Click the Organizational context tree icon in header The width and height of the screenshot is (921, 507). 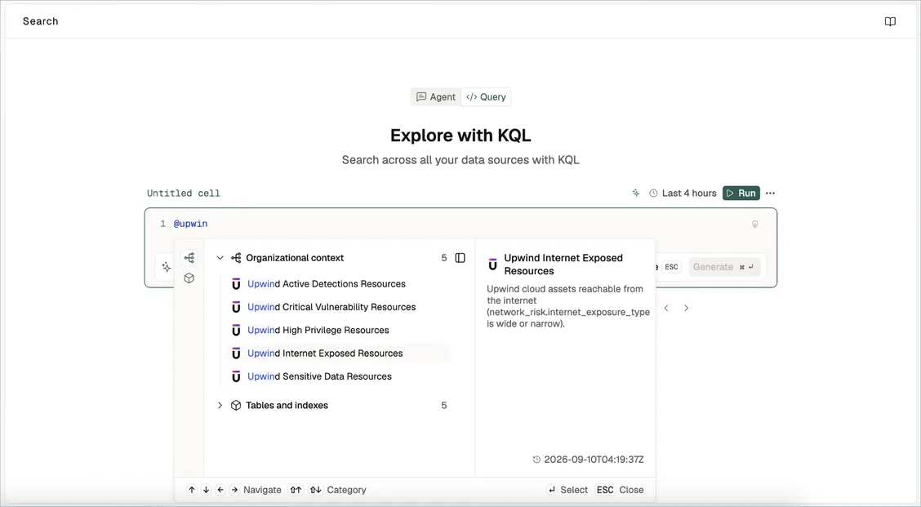click(236, 258)
